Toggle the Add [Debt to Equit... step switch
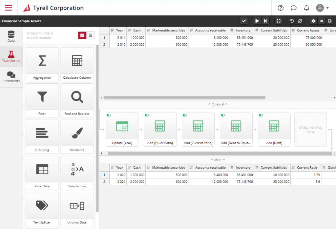The height and width of the screenshot is (229, 336). [x=223, y=115]
